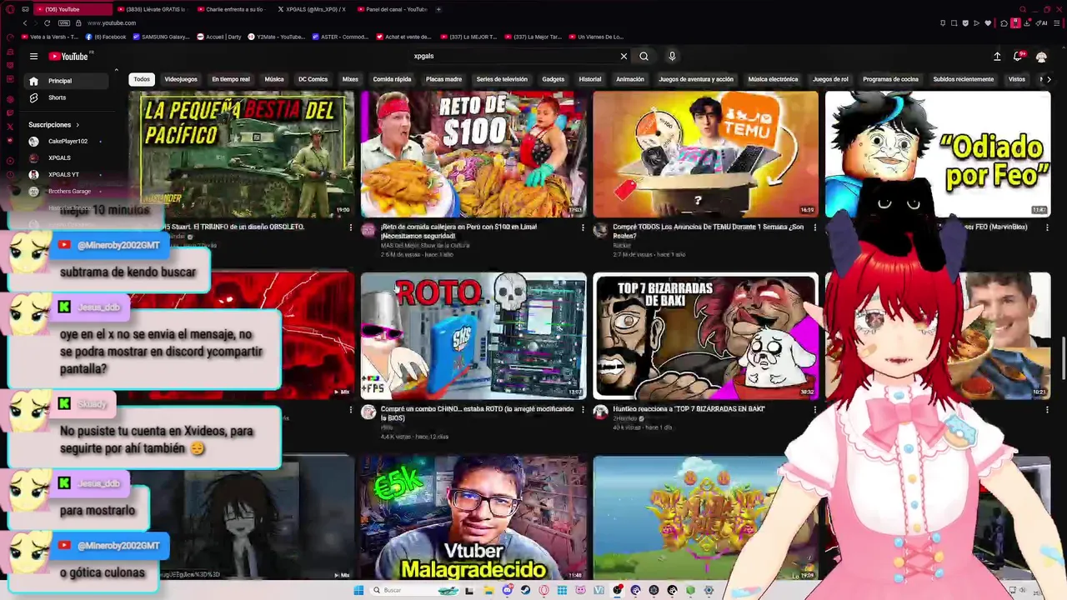Switch to the XPGALS X browser tab

coord(315,9)
